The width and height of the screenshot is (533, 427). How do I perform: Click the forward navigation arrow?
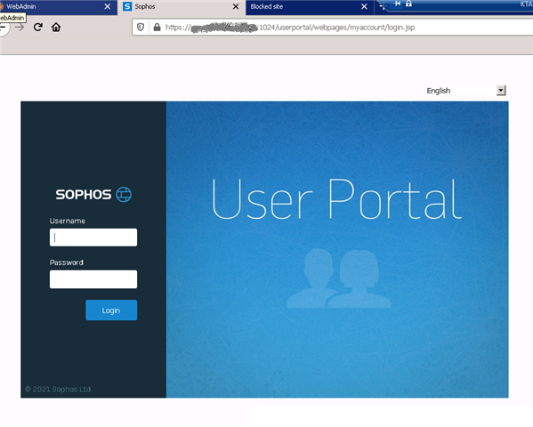pyautogui.click(x=20, y=28)
